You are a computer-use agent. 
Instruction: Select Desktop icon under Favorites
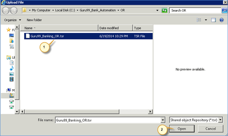pyautogui.click(x=12, y=35)
